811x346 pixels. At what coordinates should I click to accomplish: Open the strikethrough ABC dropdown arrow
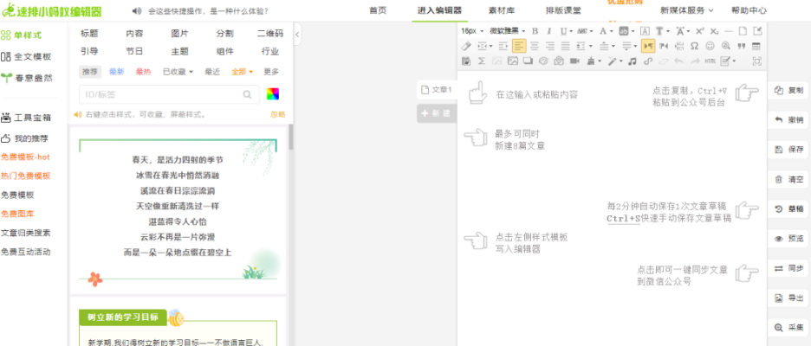tap(591, 31)
